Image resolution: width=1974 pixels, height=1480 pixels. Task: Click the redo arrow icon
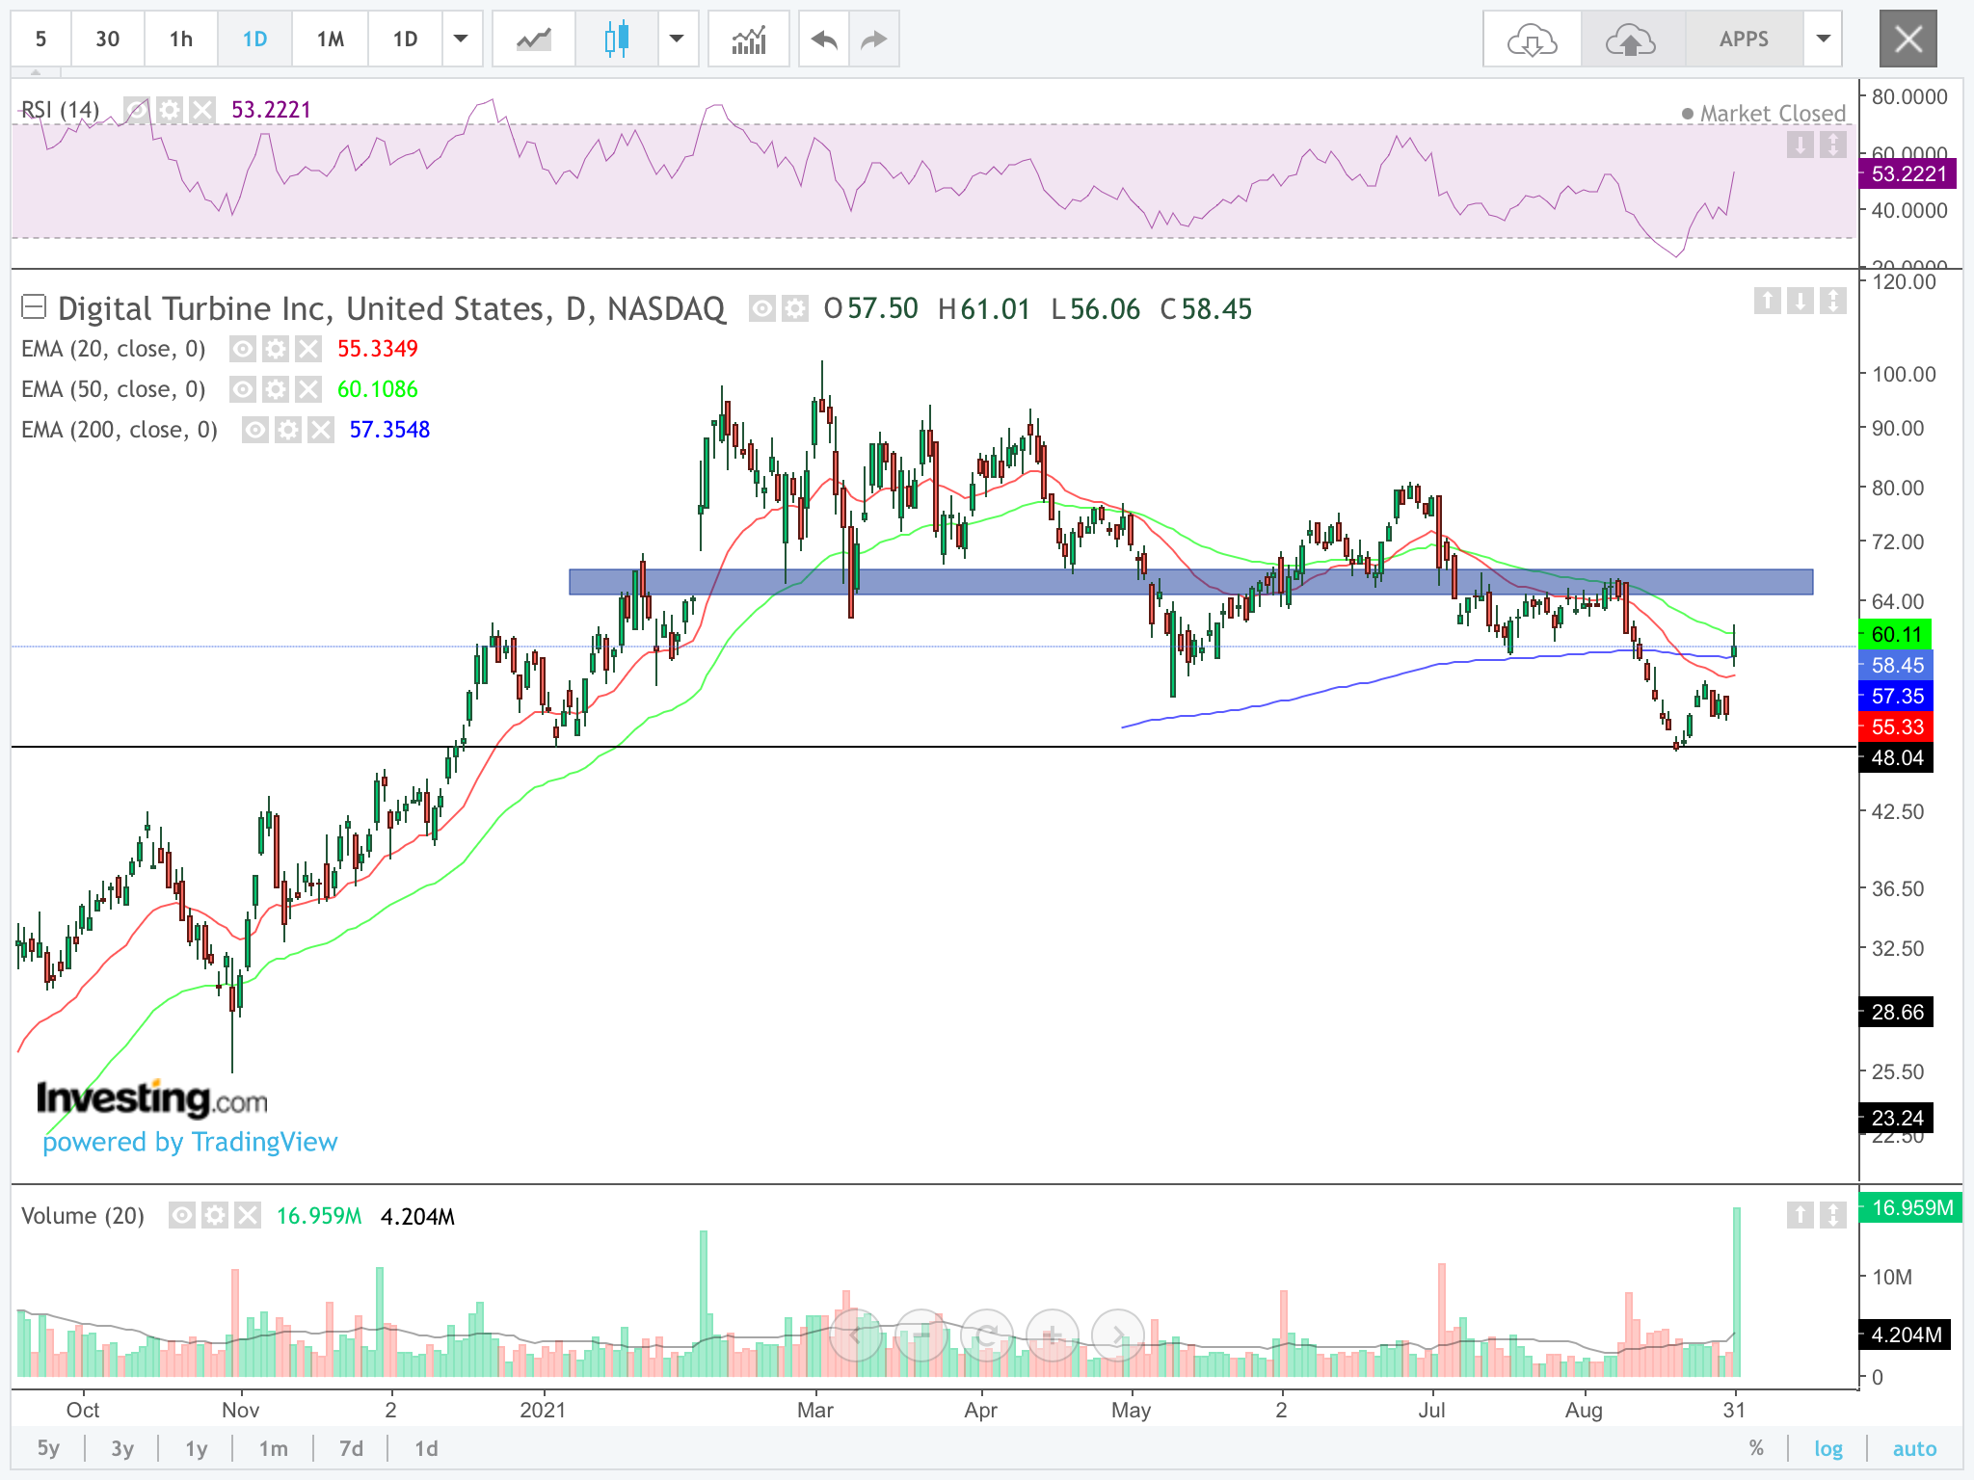tap(873, 40)
